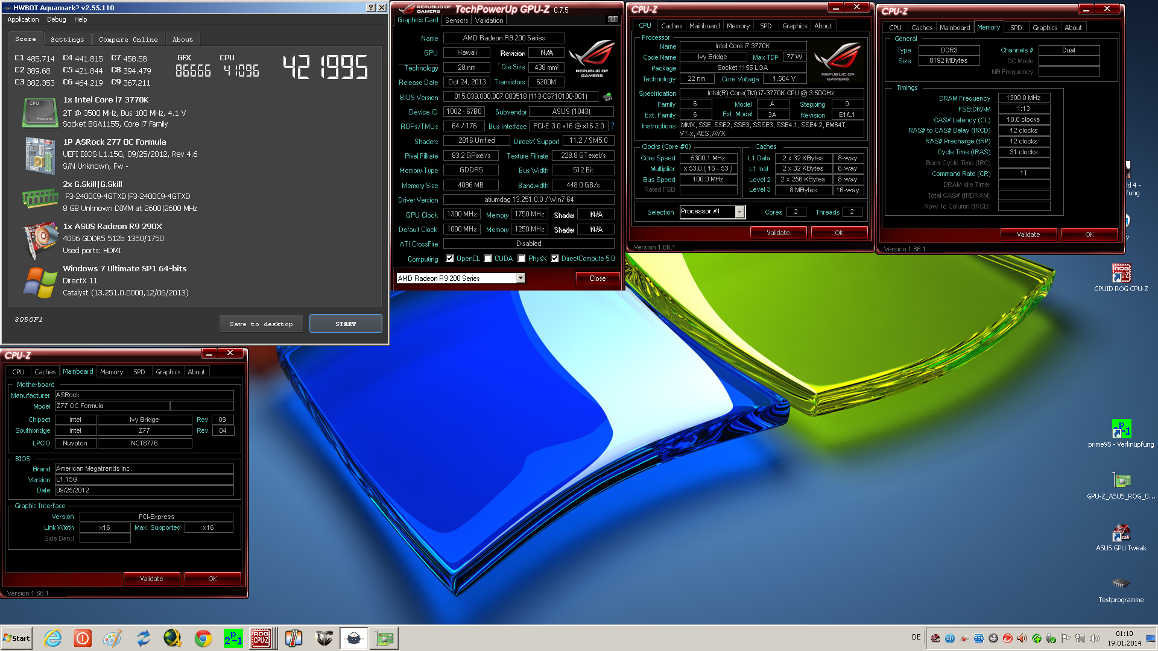Switch to the Compare Online tab
Viewport: 1158px width, 651px height.
pos(128,39)
